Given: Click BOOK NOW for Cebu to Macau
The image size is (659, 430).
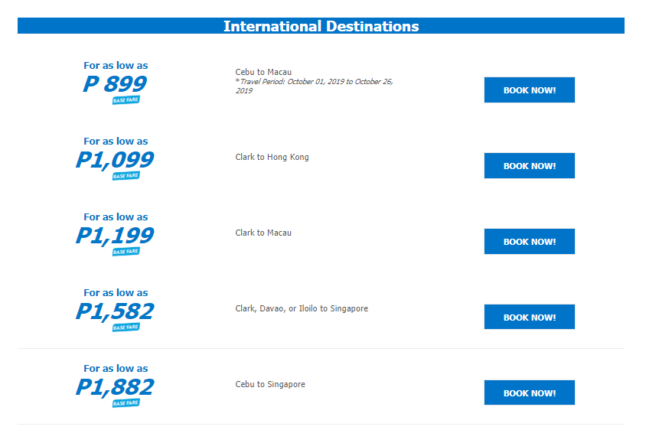Looking at the screenshot, I should tap(529, 90).
